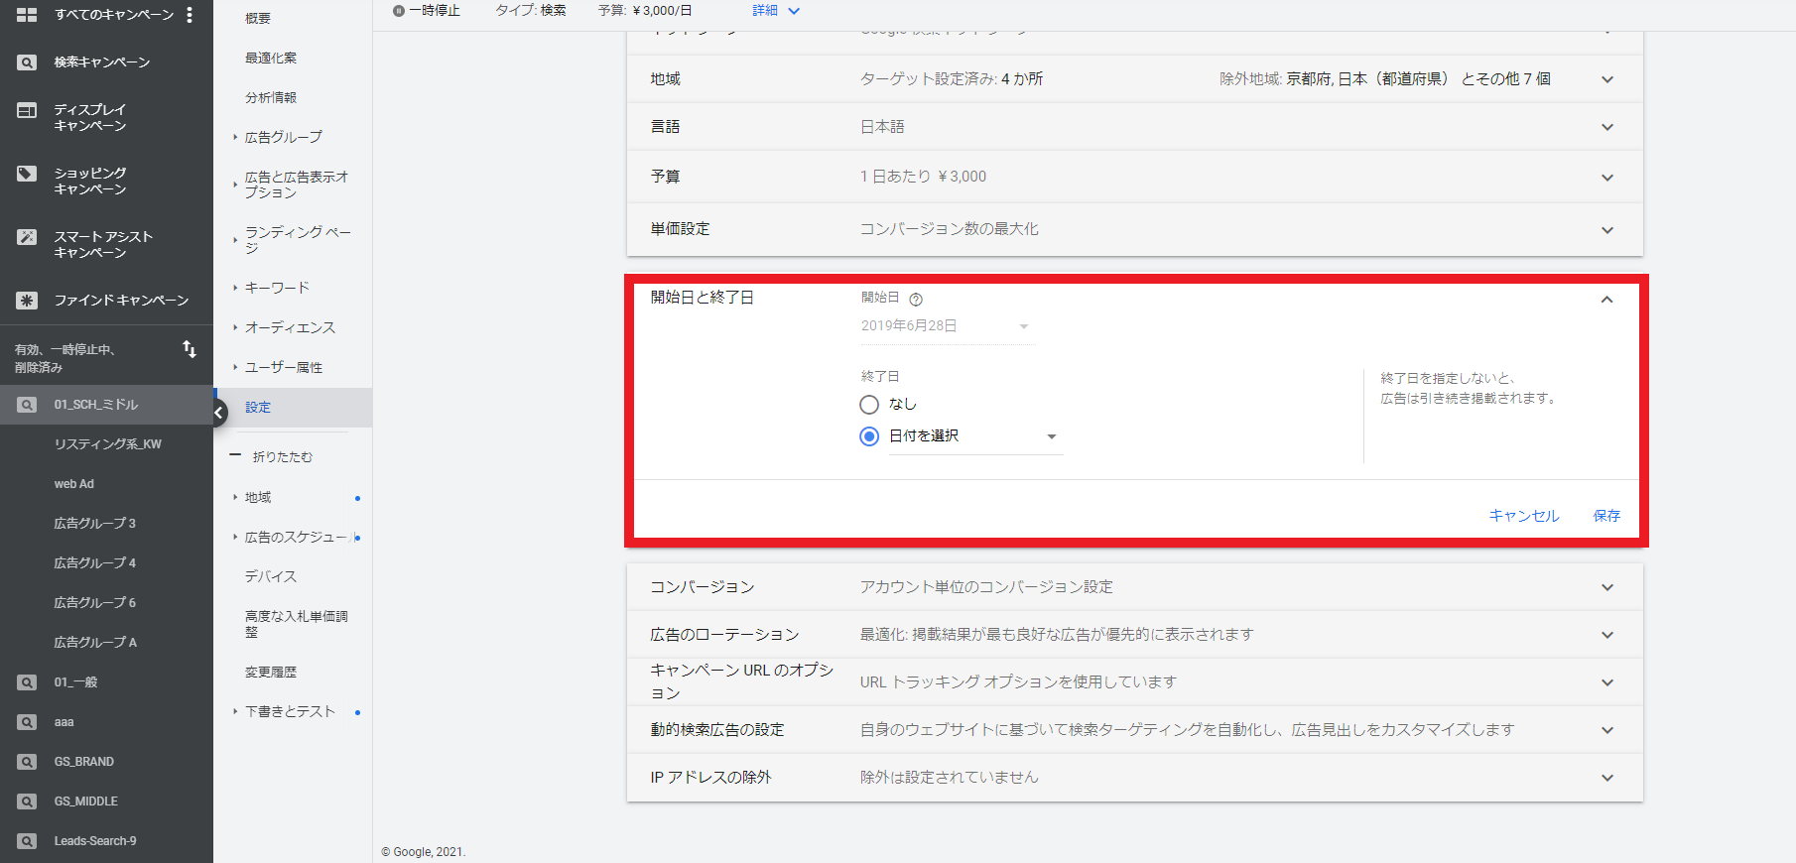Image resolution: width=1796 pixels, height=863 pixels.
Task: Open the 2019年6月28日 start date field
Action: tap(947, 326)
